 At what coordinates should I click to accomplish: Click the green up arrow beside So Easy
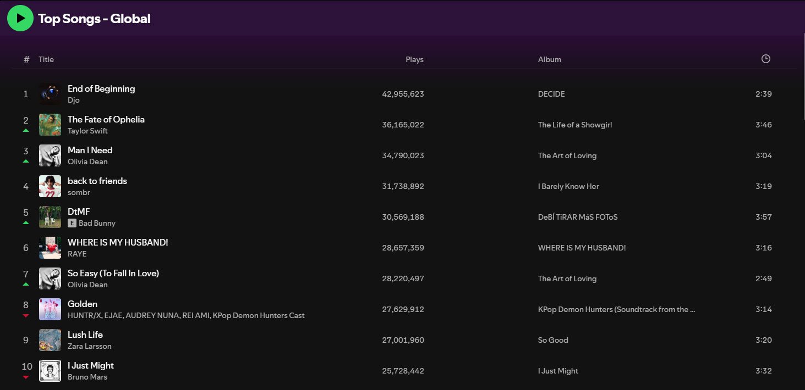[25, 285]
